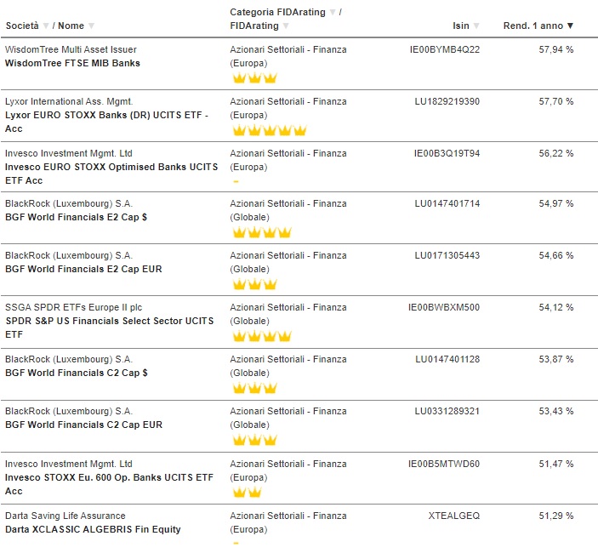Click Darta row category Finanza (Europa)
The width and height of the screenshot is (598, 553).
point(288,522)
